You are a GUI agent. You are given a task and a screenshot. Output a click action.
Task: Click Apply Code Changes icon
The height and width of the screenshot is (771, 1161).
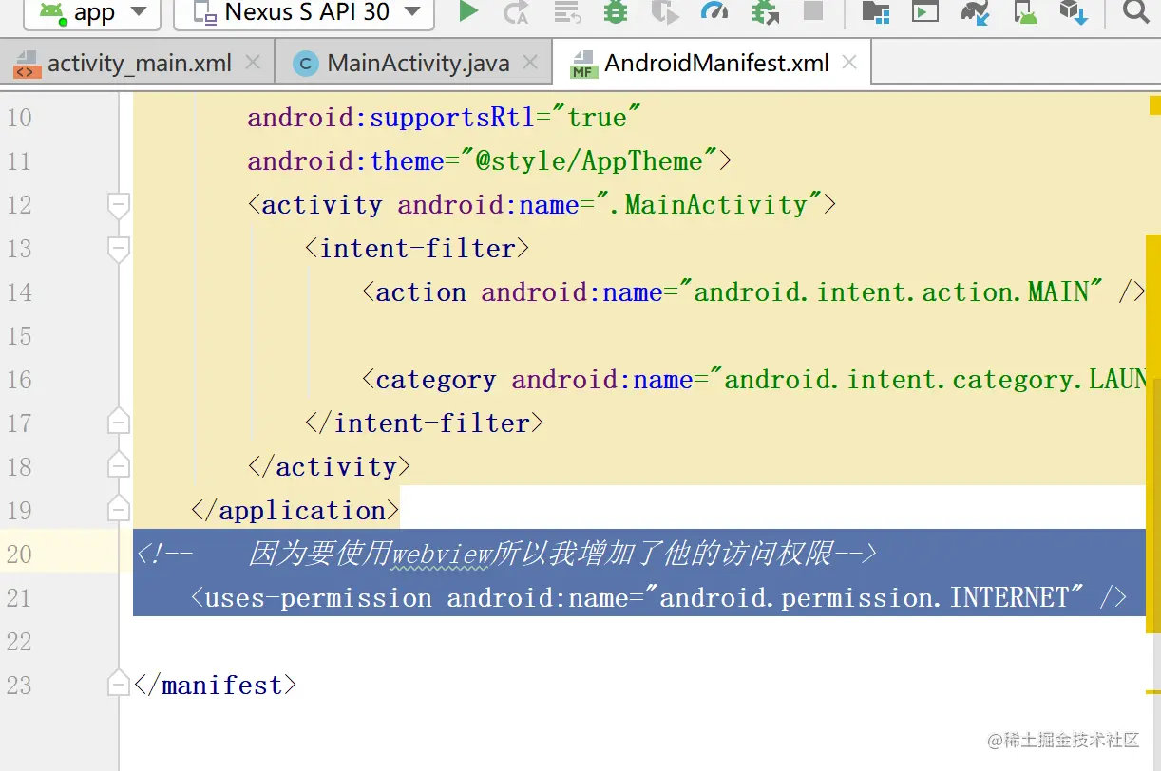tap(567, 12)
